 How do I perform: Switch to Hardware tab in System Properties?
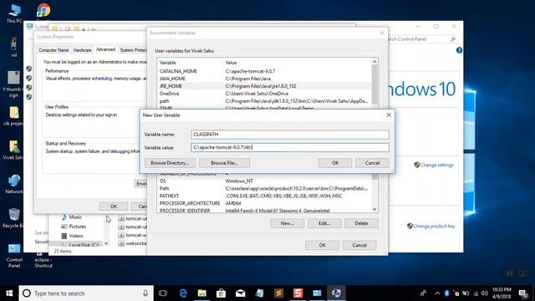tap(82, 50)
